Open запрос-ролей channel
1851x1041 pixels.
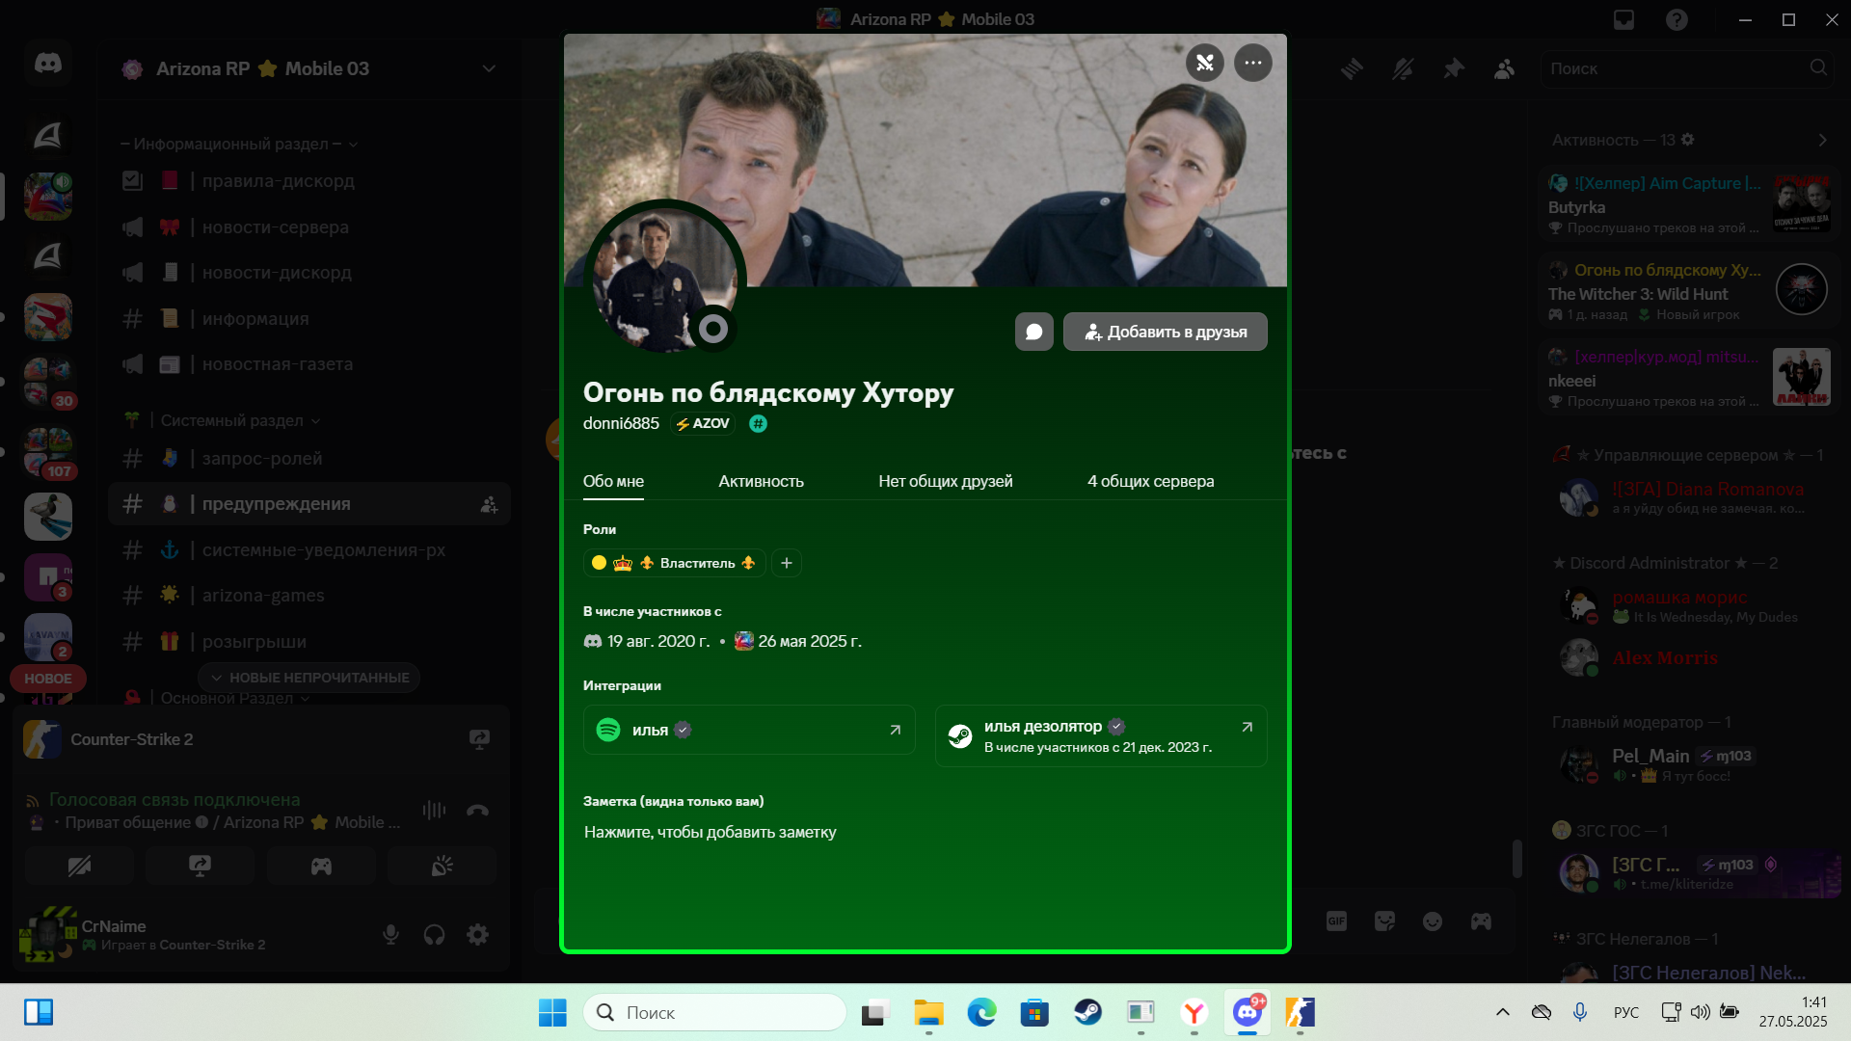(x=308, y=458)
